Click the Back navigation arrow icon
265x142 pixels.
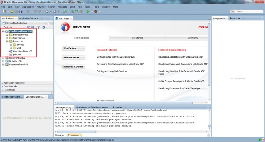tap(47, 11)
